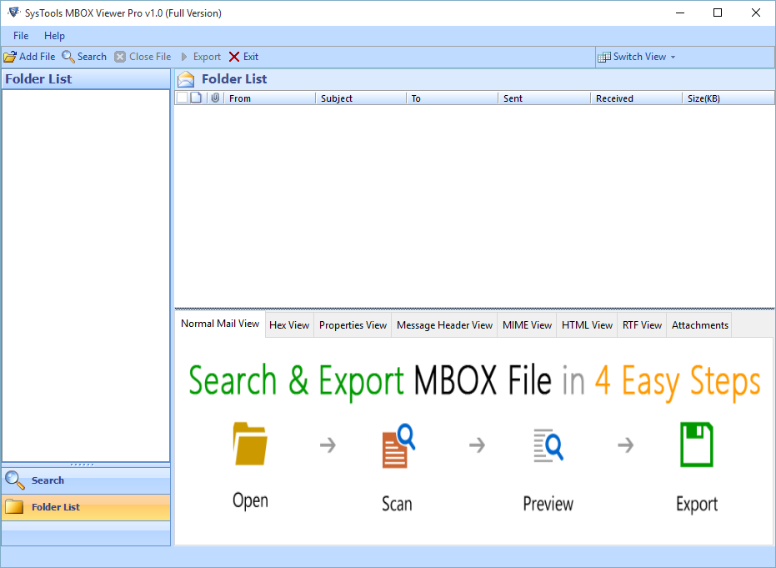Switch to the MIME View tab
The height and width of the screenshot is (568, 776).
click(x=527, y=325)
